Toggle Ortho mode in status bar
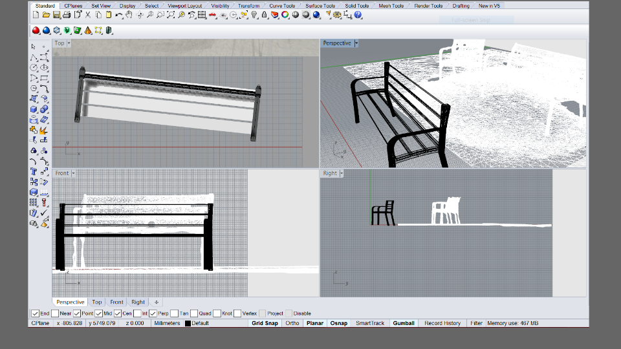 click(x=292, y=323)
